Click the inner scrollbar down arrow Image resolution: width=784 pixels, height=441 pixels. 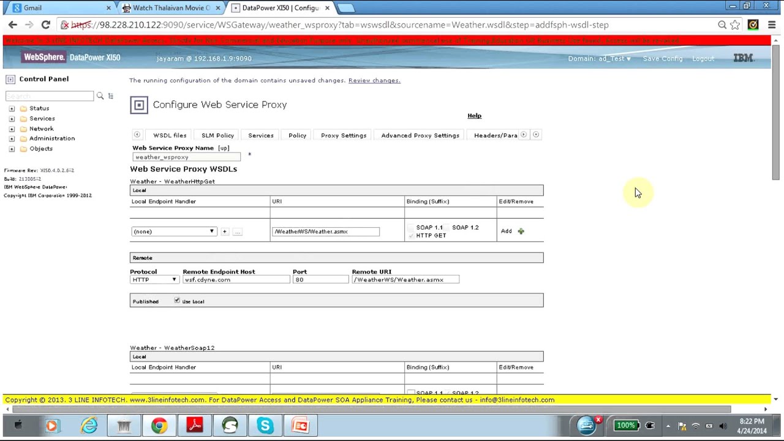click(x=775, y=399)
